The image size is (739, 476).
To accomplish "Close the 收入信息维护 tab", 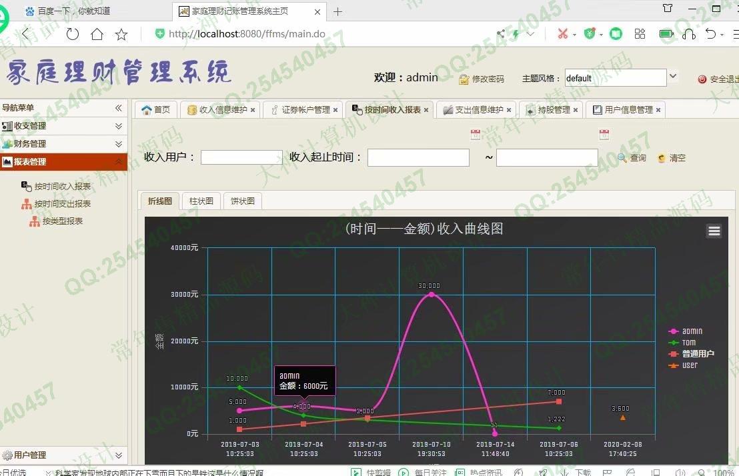I will pyautogui.click(x=253, y=110).
